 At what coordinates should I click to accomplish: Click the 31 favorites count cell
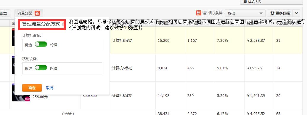(278, 41)
